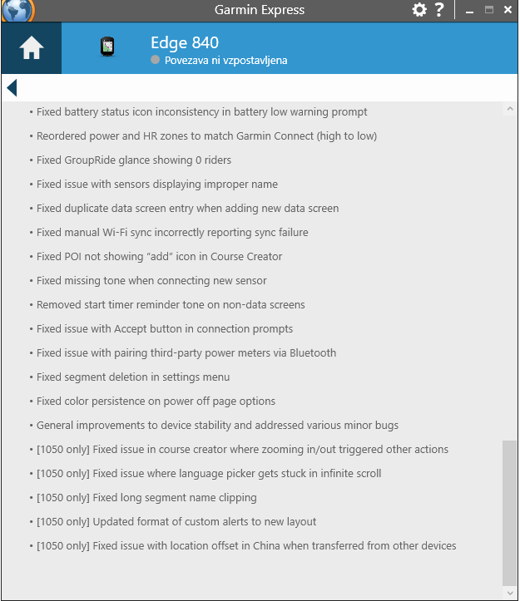
Task: Click the scrollbar track above the thumb
Action: click(509, 274)
